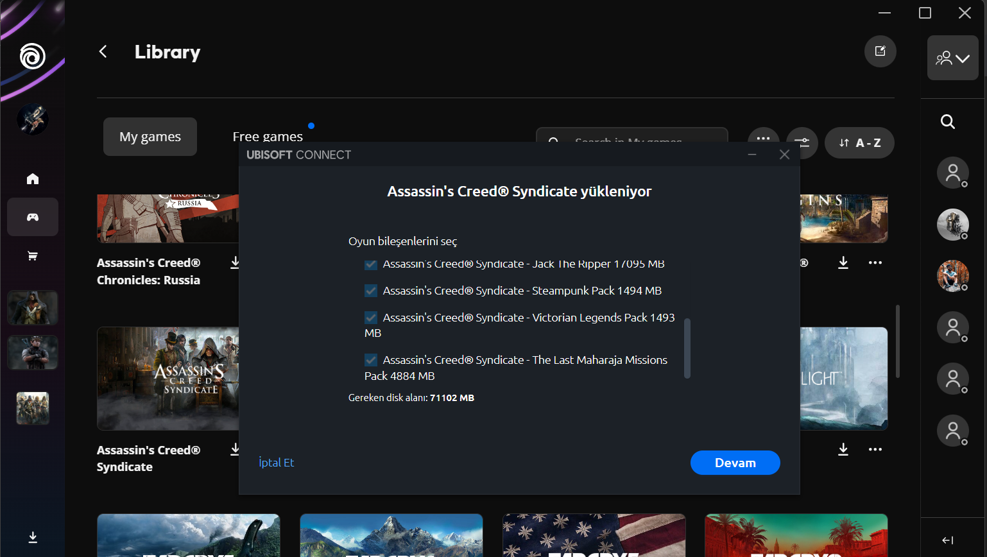Click the library page scrollbar thumb
The image size is (987, 557).
click(898, 341)
